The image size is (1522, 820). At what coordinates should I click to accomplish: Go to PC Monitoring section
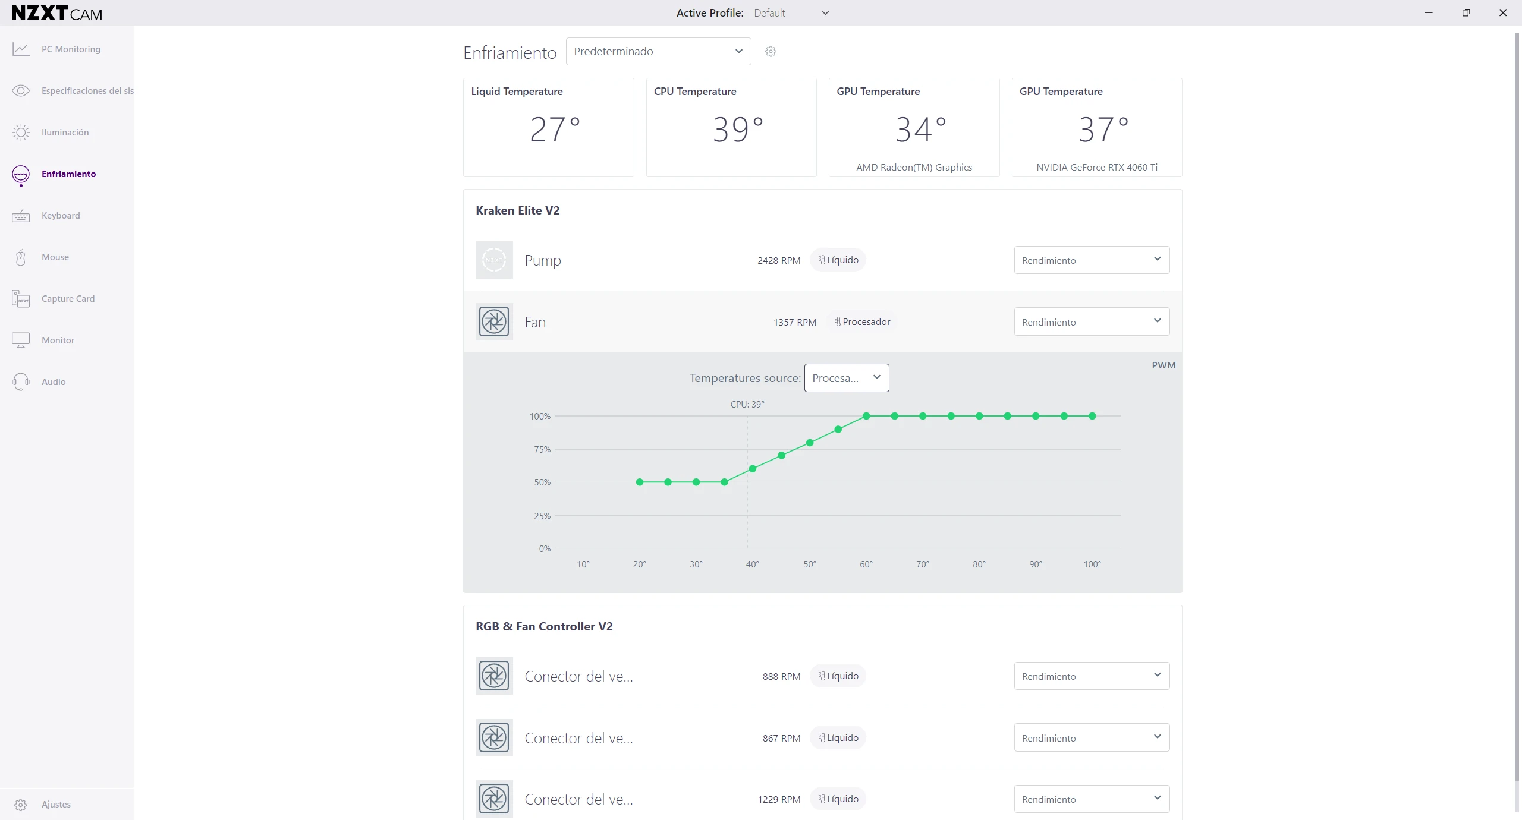pos(71,49)
